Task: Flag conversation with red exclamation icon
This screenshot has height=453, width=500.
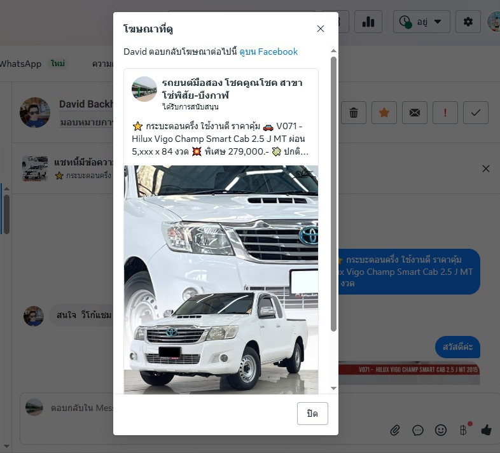Action: tap(445, 113)
